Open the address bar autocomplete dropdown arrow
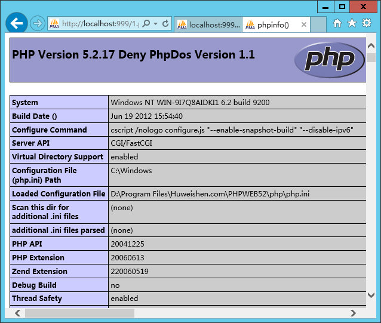The image size is (381, 323). [x=156, y=24]
